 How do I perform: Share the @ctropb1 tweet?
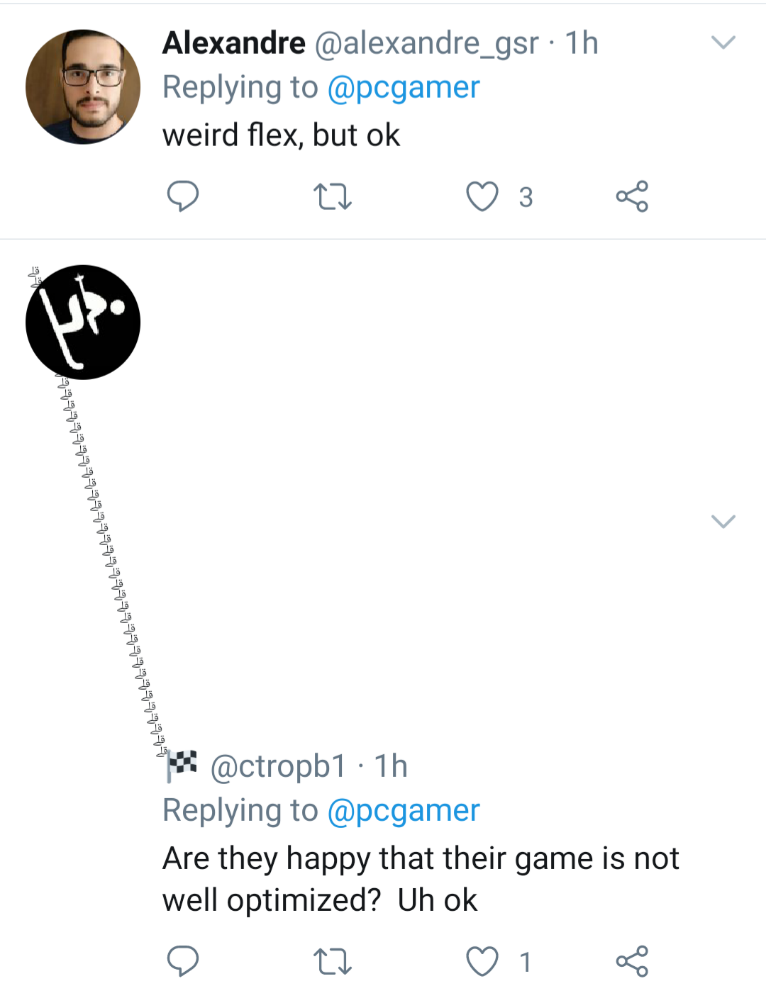click(x=632, y=961)
